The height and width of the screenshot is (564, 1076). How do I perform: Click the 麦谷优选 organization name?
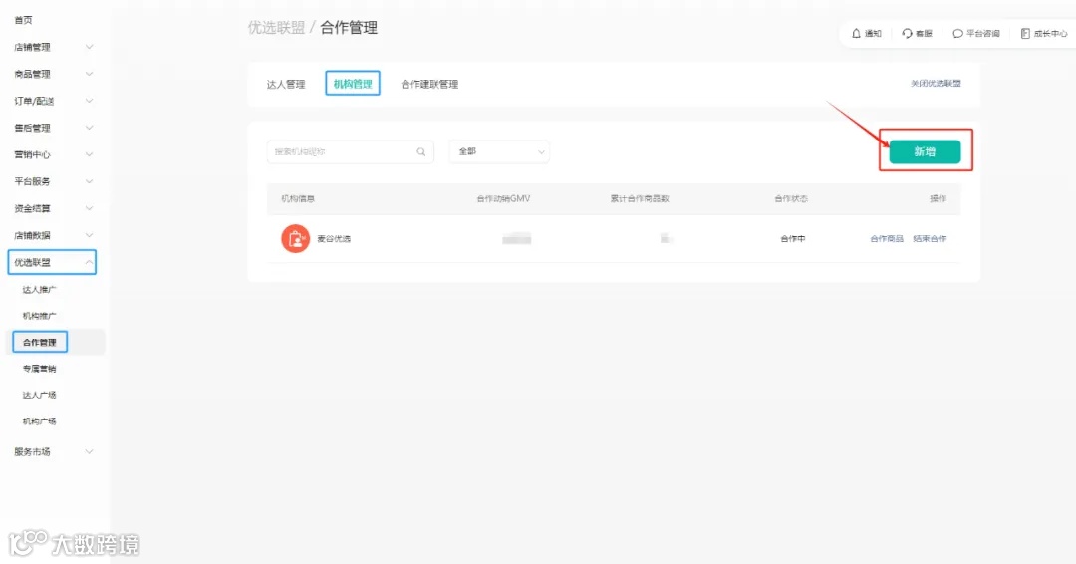334,239
